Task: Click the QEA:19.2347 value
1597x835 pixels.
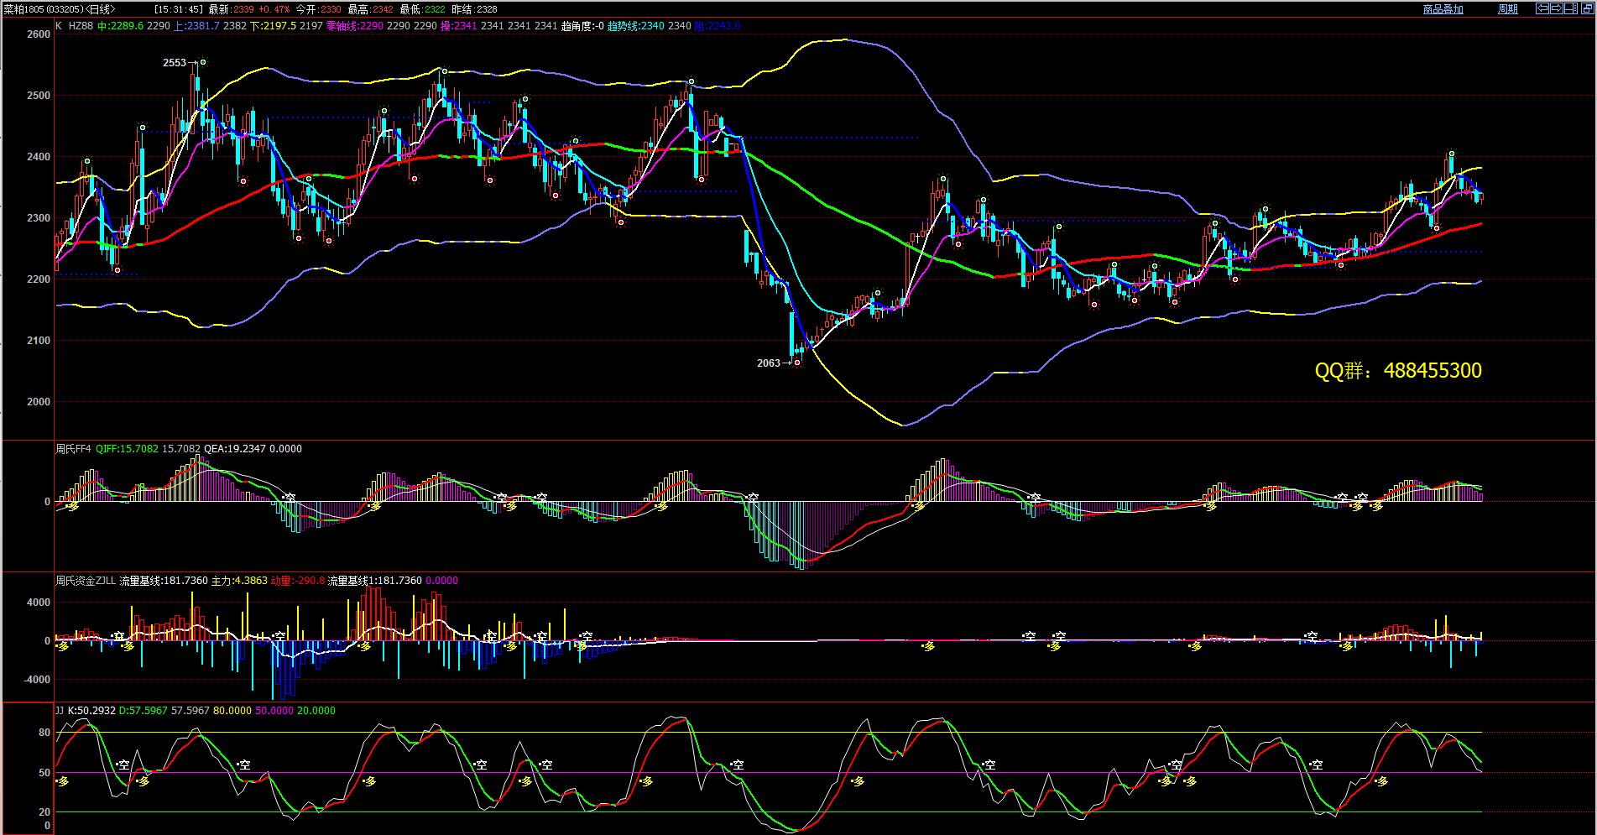Action: (235, 449)
